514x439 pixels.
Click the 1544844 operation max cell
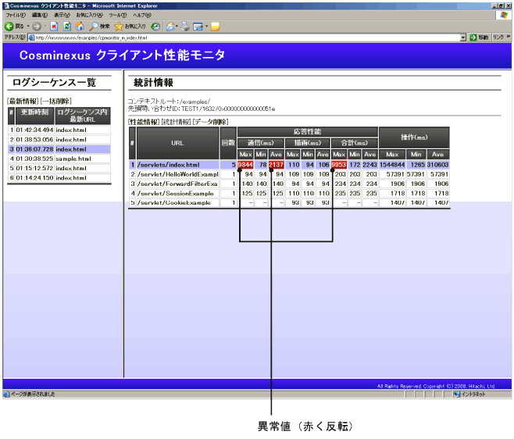[392, 165]
